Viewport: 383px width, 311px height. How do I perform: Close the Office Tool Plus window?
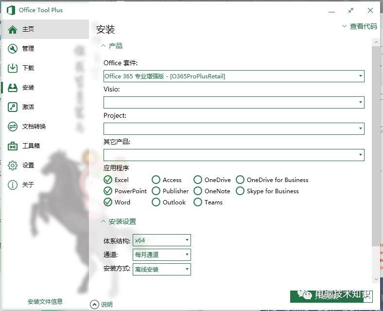370,10
